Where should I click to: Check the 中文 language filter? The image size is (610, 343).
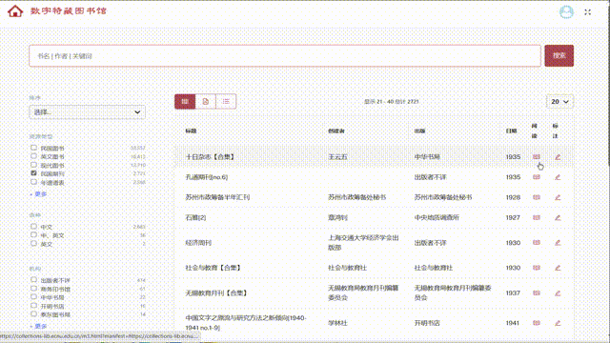point(34,227)
